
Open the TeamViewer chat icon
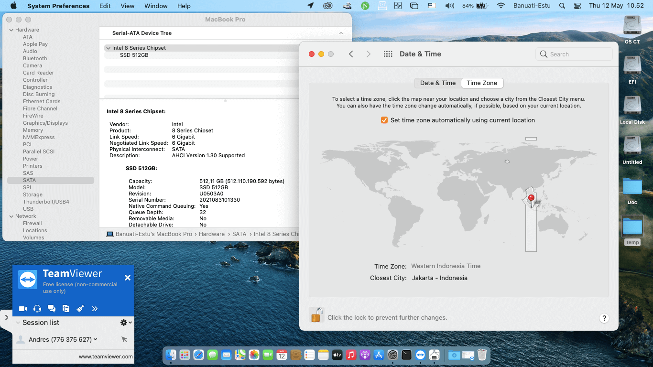coord(52,309)
